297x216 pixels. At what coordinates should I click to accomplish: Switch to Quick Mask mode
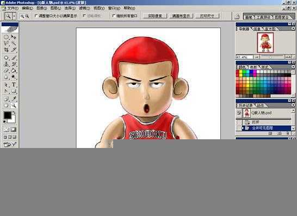[x=13, y=129]
